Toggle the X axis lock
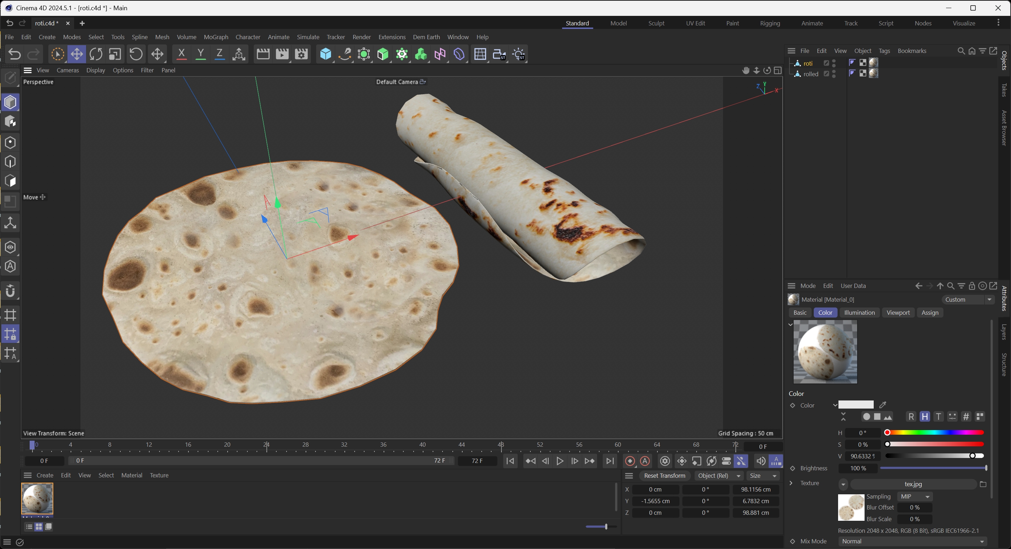The width and height of the screenshot is (1011, 549). point(181,54)
